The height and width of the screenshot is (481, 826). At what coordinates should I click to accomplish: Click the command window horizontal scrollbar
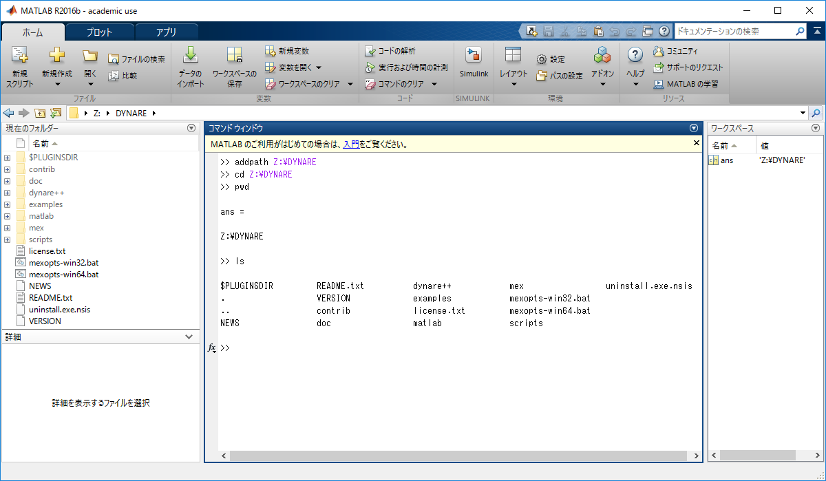coord(458,456)
